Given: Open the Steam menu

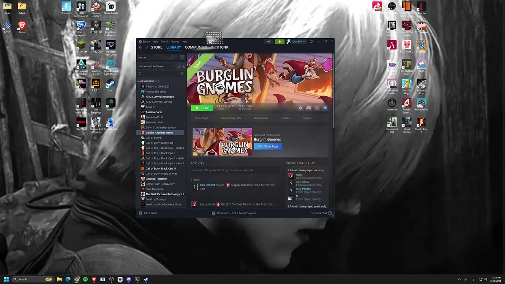Looking at the screenshot, I should tap(146, 41).
